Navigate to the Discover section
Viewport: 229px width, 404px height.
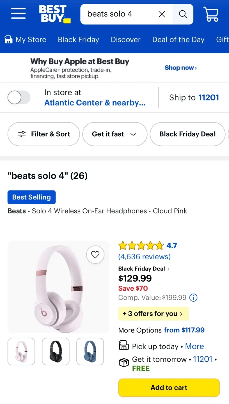tap(125, 40)
